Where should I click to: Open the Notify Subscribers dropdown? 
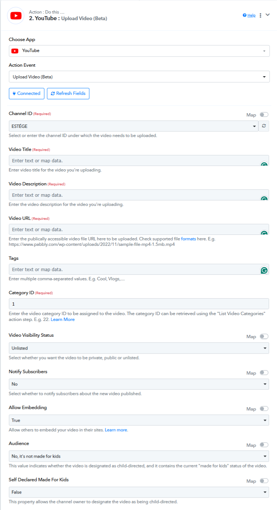click(139, 384)
